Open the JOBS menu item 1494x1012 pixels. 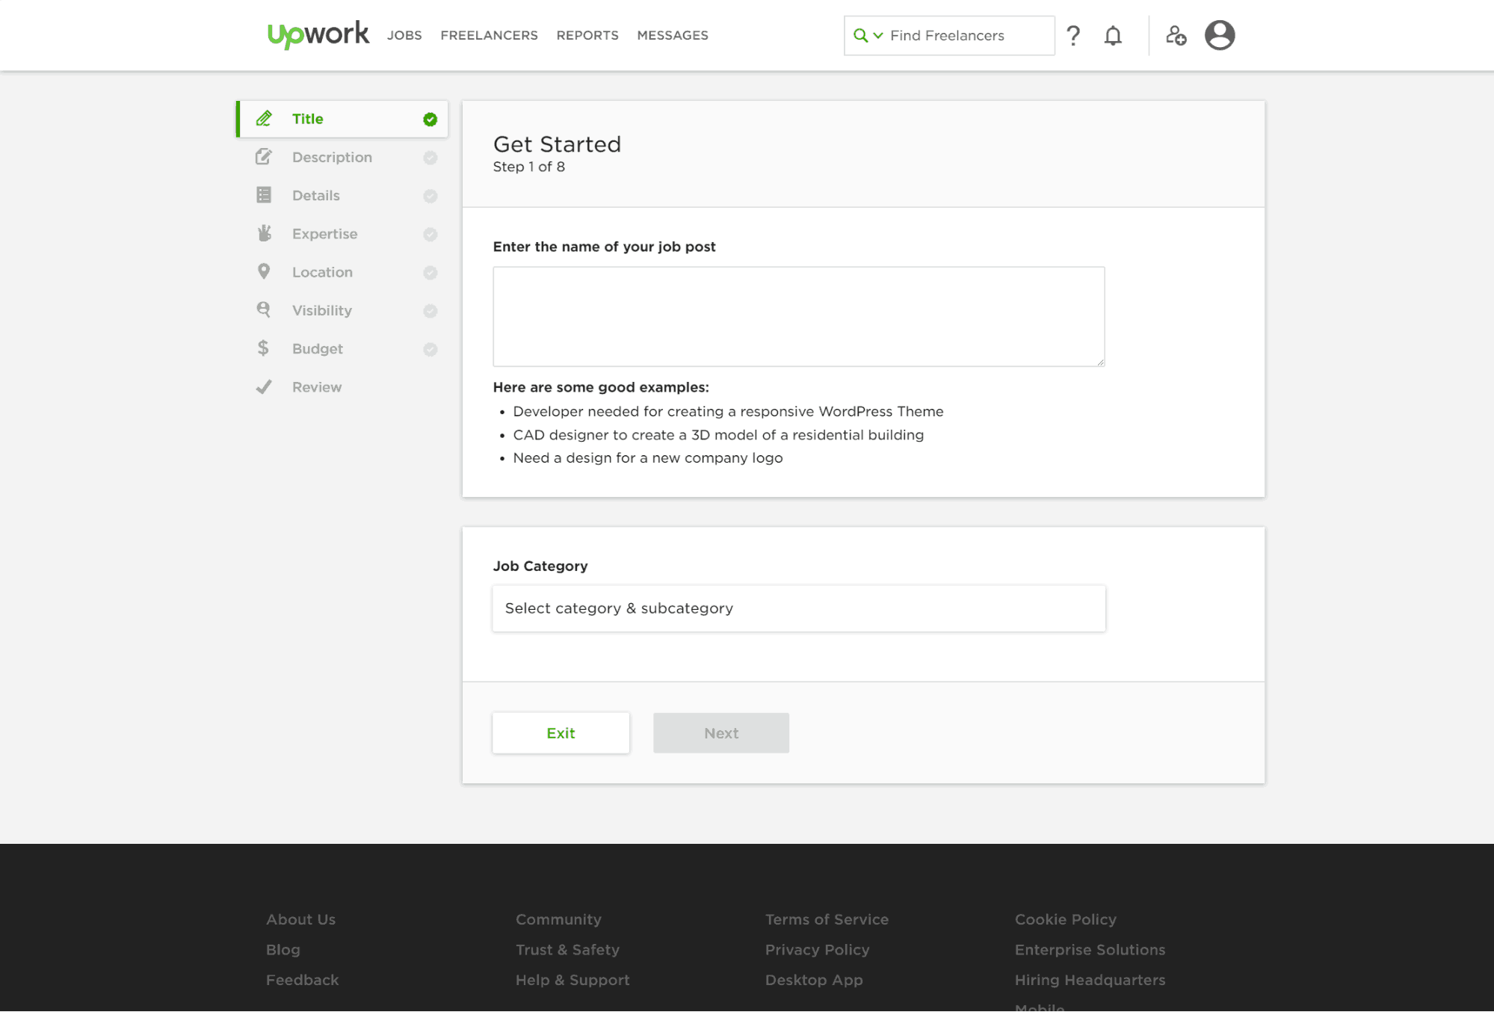(403, 35)
